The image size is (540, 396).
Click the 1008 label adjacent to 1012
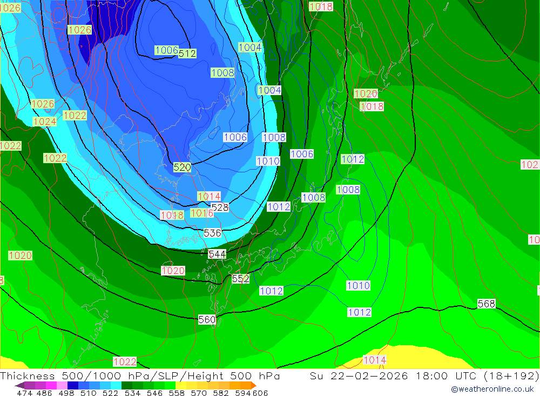[x=314, y=197]
